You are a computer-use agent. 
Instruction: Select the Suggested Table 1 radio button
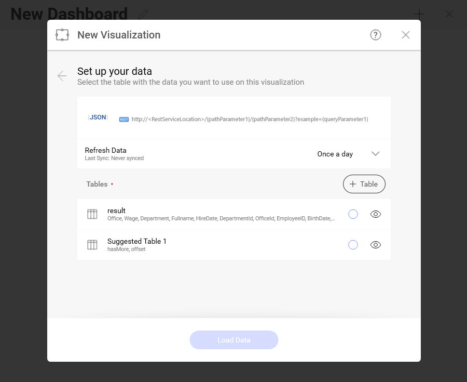(353, 245)
